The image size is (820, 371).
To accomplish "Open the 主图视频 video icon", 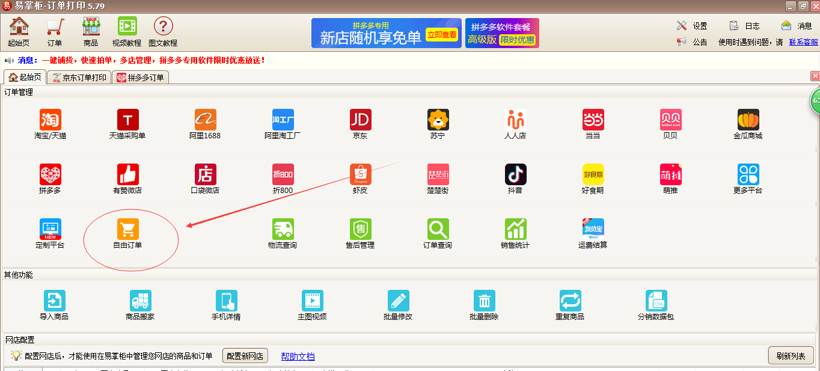I will [313, 301].
